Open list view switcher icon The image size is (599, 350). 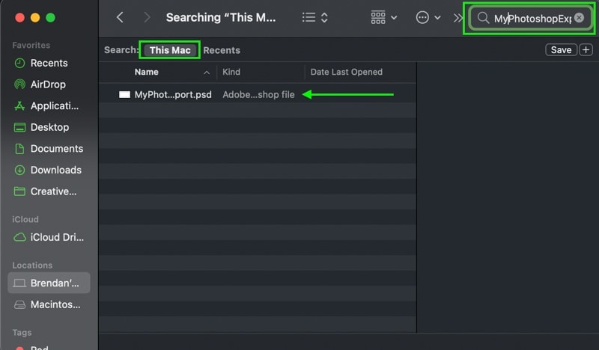pos(314,17)
